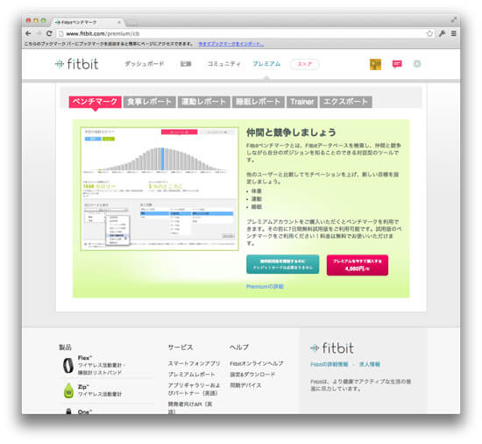Click the サービス footer heading

tap(181, 347)
